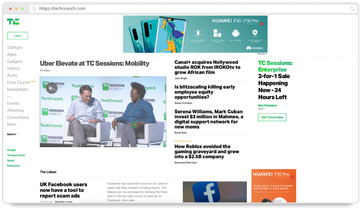This screenshot has width=362, height=213.
Task: Click the Extra Crunch label above the Roblox story
Action: tap(183, 141)
